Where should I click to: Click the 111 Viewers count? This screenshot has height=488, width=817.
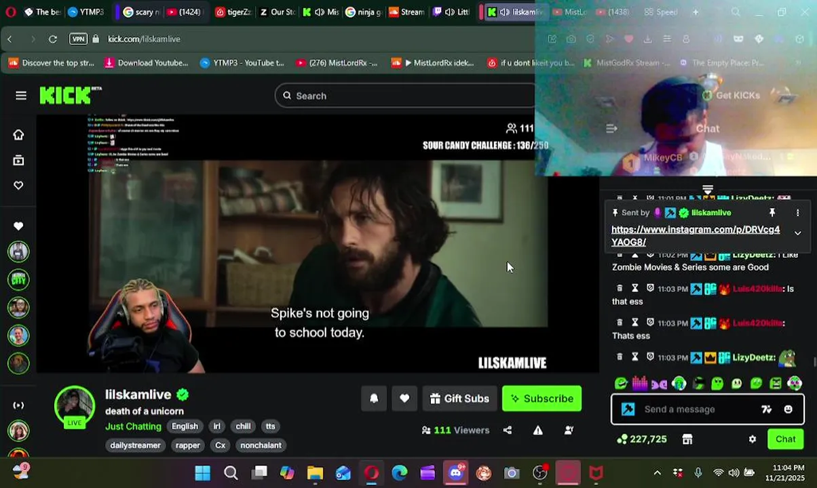(x=455, y=430)
